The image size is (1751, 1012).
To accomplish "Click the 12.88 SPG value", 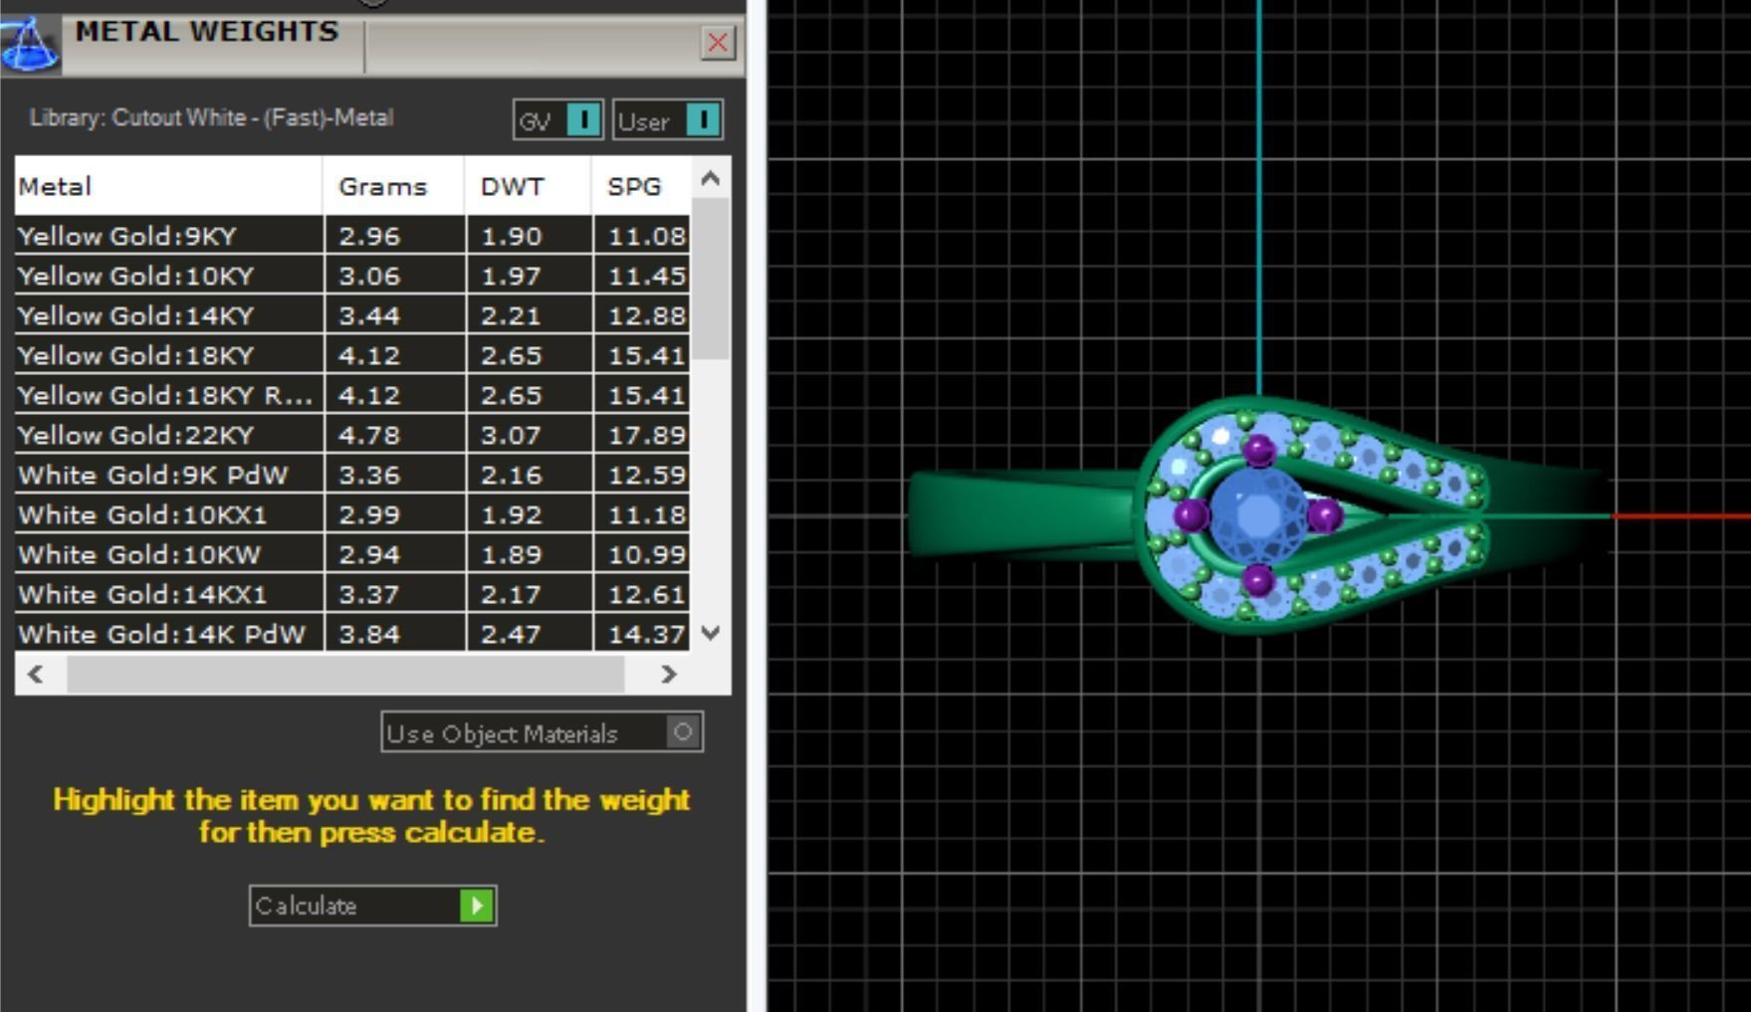I will point(647,315).
